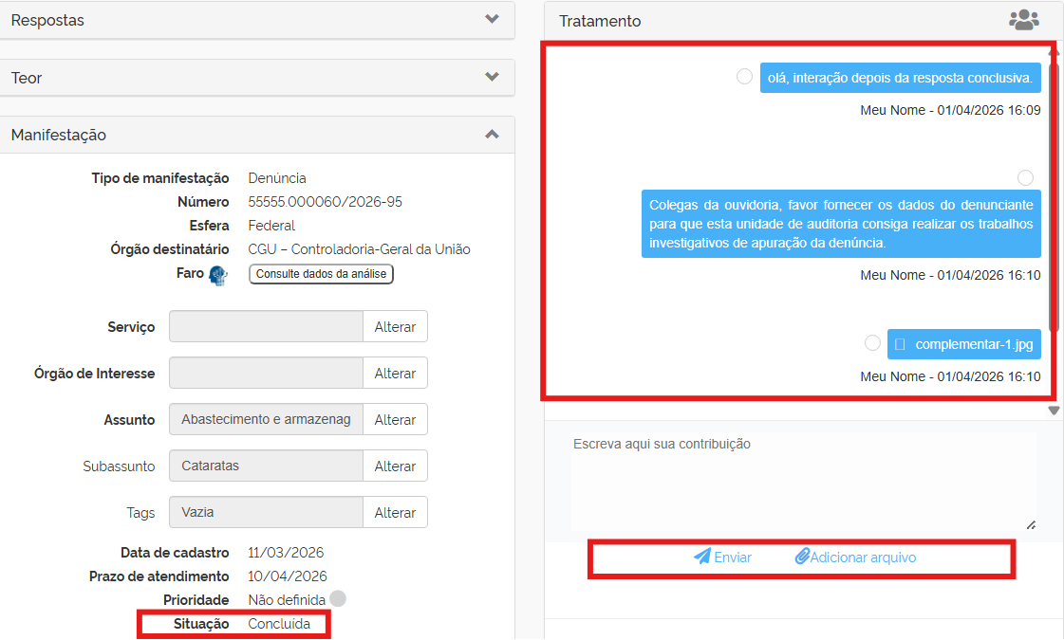Change the Assunto via its Alterar button
The height and width of the screenshot is (640, 1064).
coord(395,419)
